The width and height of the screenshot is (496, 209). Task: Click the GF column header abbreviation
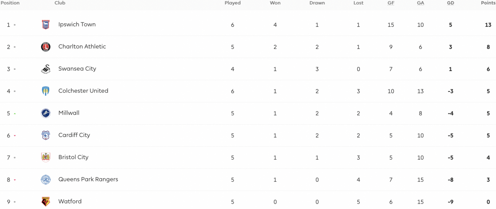pyautogui.click(x=391, y=3)
